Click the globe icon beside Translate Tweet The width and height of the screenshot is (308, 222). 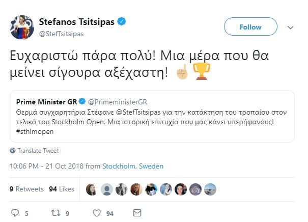(13, 151)
